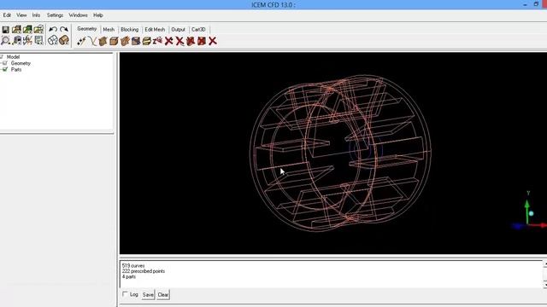547x307 pixels.
Task: Select the Repair Geometry tool
Action: tap(136, 41)
